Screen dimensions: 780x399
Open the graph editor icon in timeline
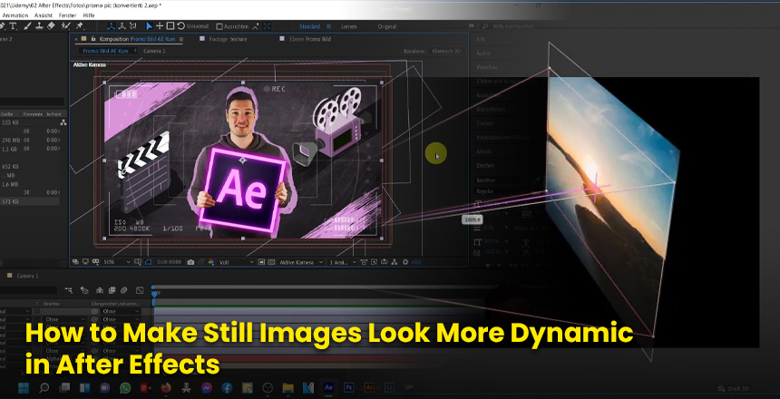[140, 289]
